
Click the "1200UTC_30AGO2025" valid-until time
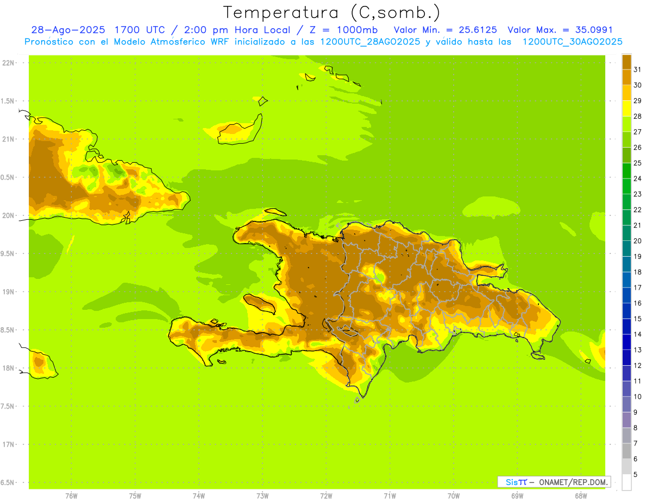[572, 42]
